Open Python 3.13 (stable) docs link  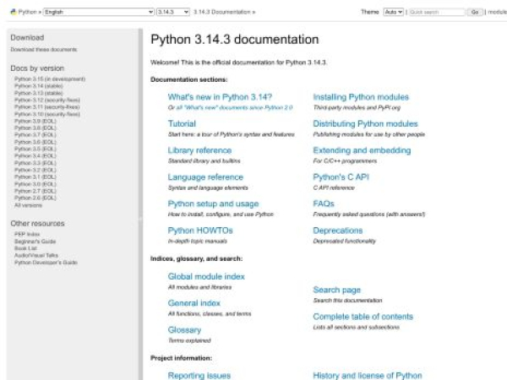tap(39, 93)
